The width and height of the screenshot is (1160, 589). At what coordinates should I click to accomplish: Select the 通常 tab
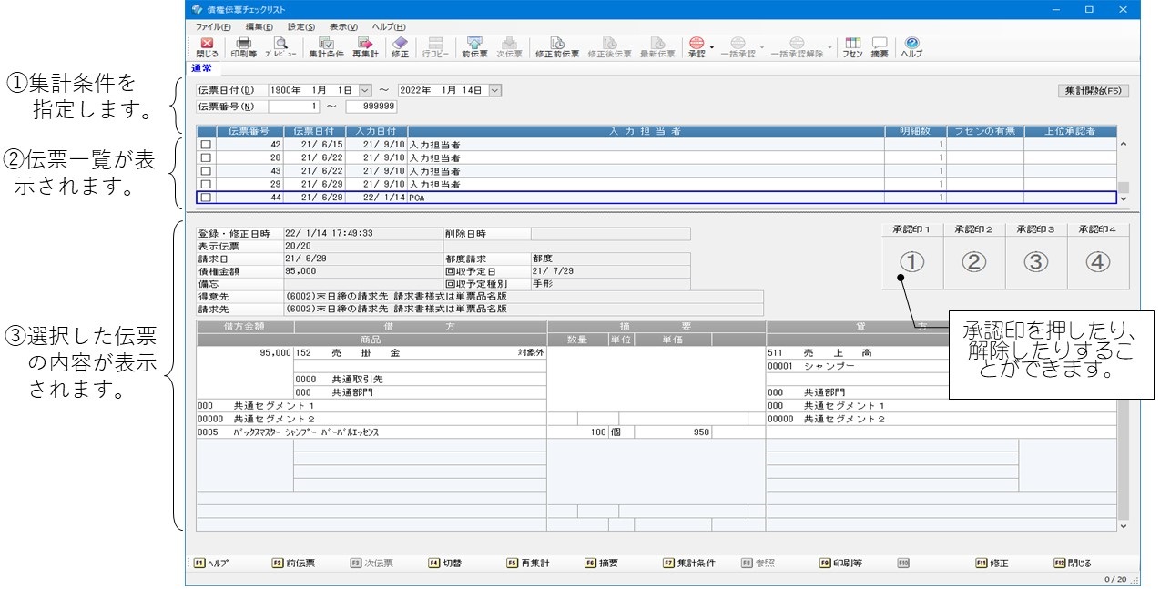click(x=201, y=68)
